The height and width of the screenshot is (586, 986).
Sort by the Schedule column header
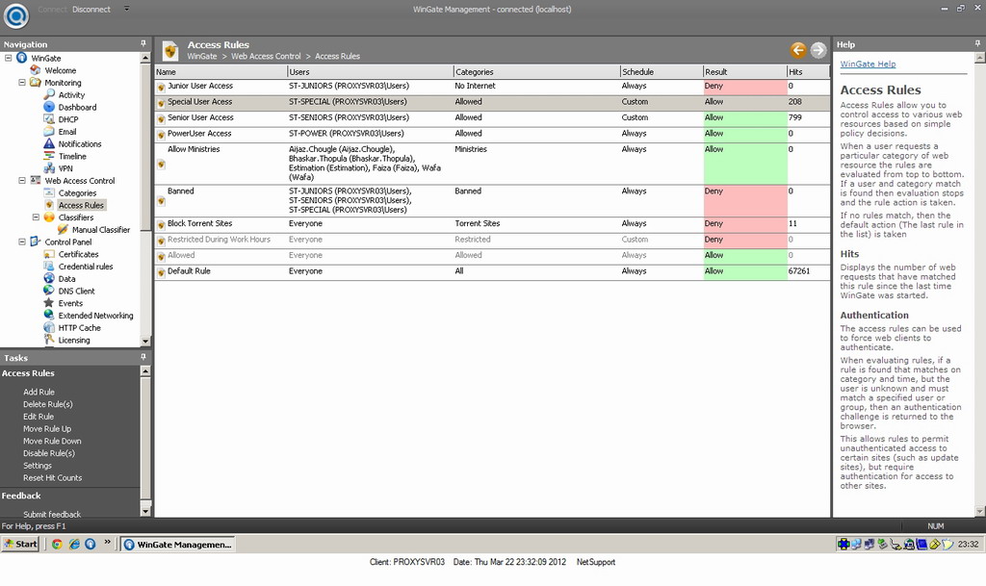pyautogui.click(x=662, y=71)
